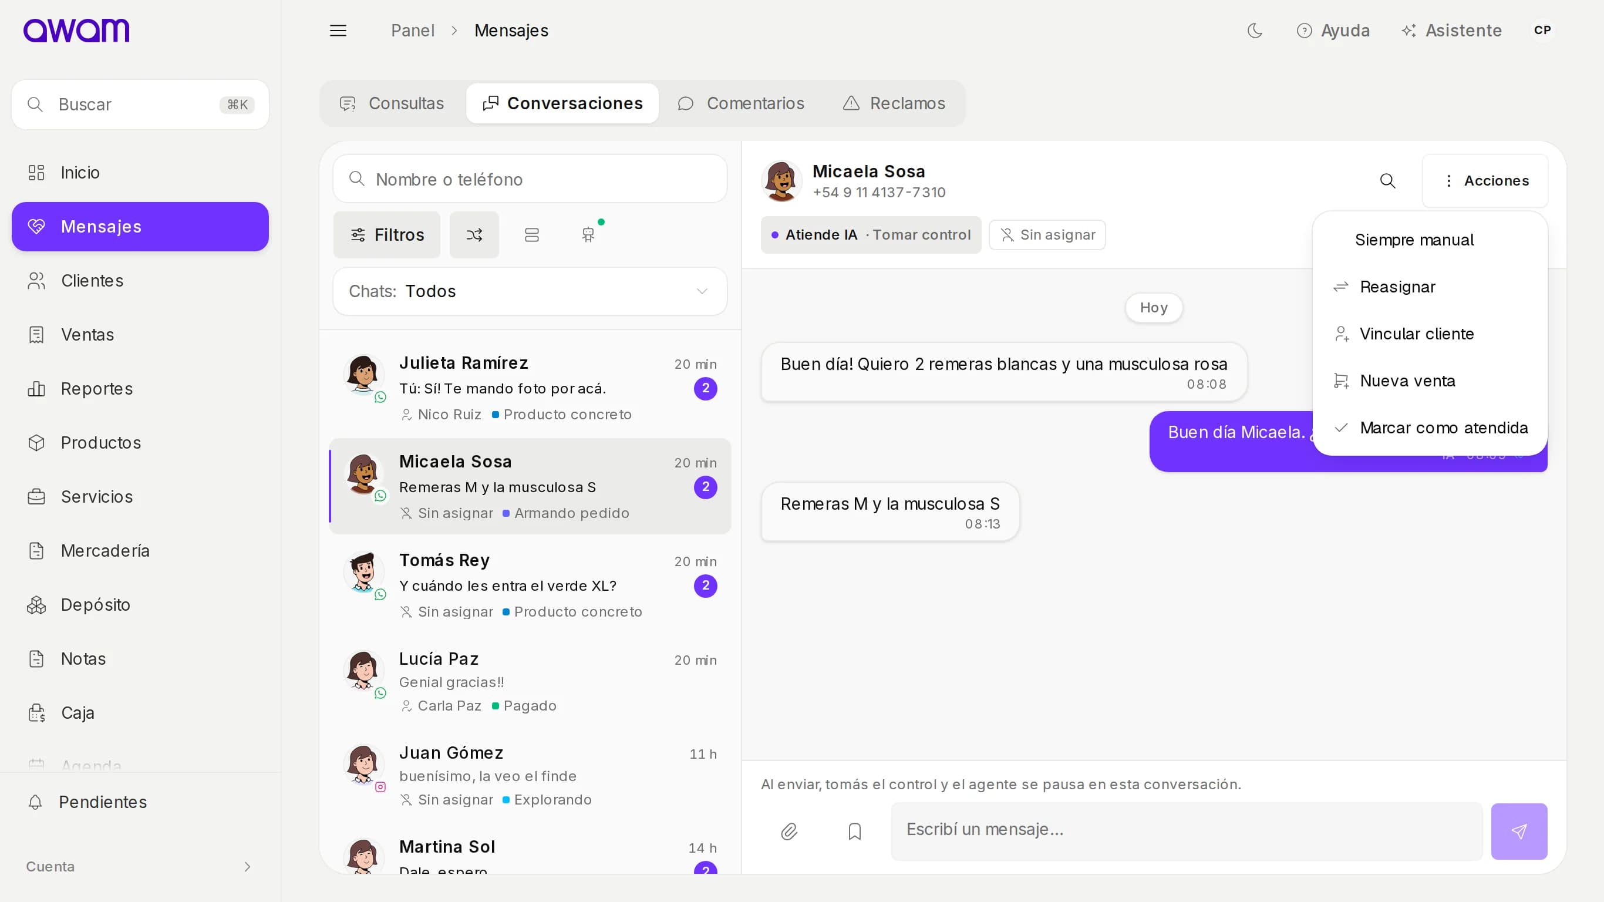Open Reportes in the sidebar
Screen dimensions: 1604x902
[x=140, y=389]
